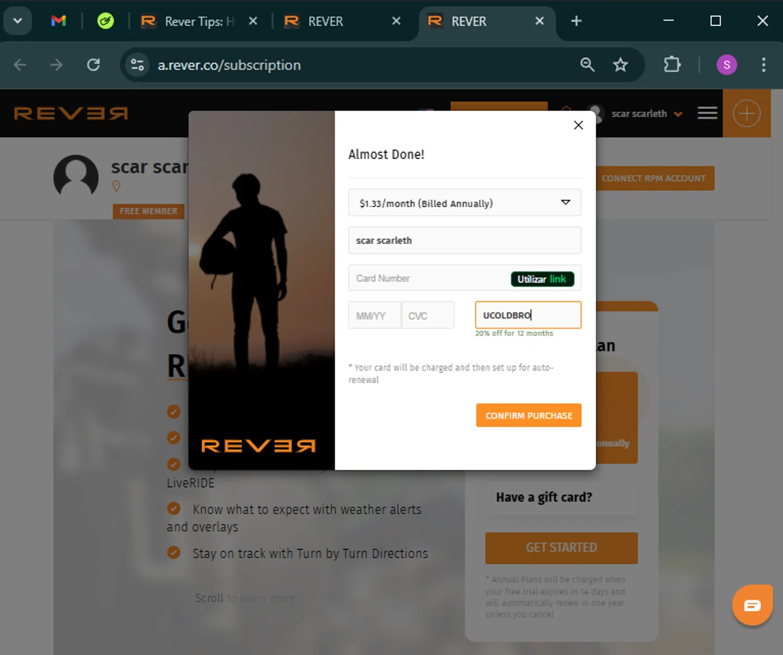
Task: Click Connect RPM Account button
Action: (x=655, y=178)
